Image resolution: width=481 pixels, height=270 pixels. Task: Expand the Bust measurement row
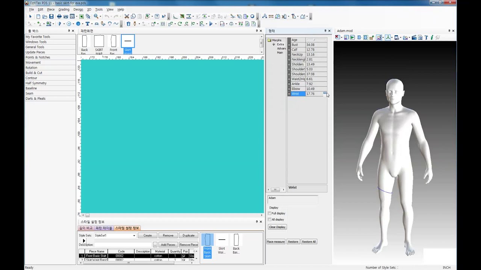tap(289, 45)
